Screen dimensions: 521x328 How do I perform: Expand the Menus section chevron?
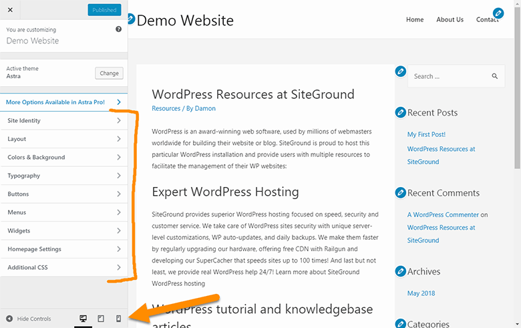tap(119, 212)
